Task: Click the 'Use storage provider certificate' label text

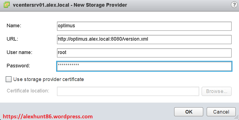Action: [x=49, y=79]
